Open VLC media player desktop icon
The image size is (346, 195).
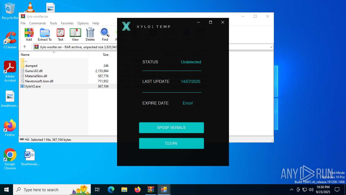point(30,7)
